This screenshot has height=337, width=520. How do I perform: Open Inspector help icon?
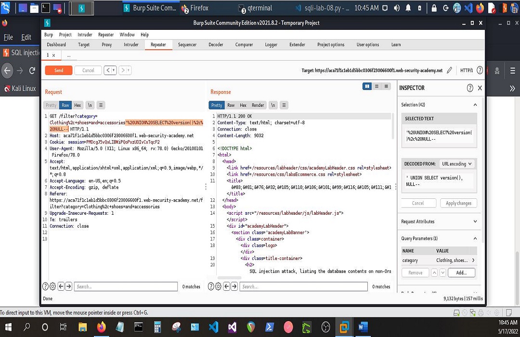click(470, 88)
